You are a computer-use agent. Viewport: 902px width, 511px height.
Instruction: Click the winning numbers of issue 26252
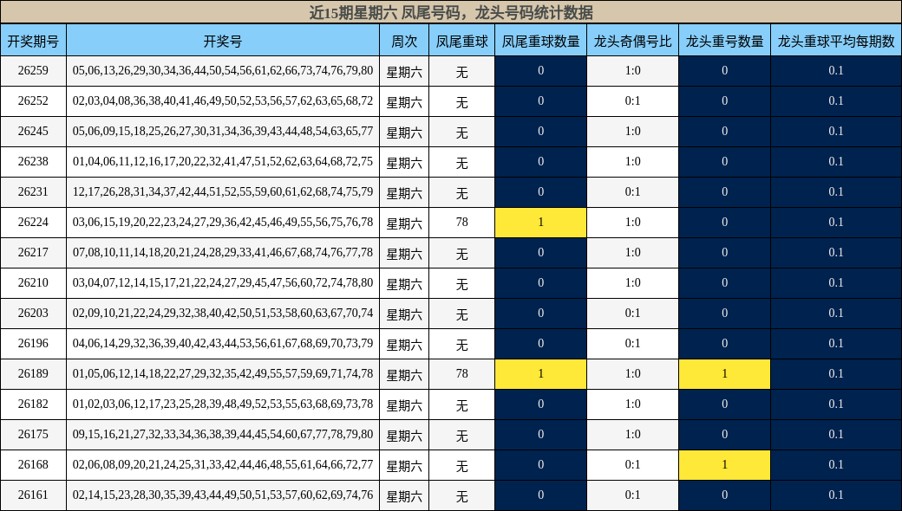[x=223, y=101]
